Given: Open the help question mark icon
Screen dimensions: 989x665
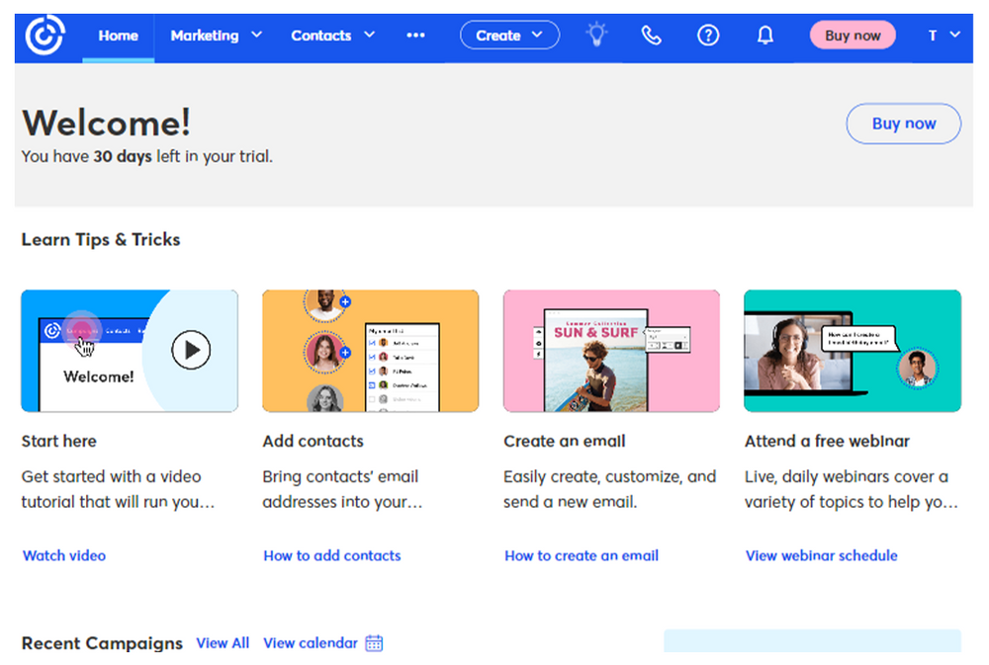Looking at the screenshot, I should pyautogui.click(x=708, y=36).
